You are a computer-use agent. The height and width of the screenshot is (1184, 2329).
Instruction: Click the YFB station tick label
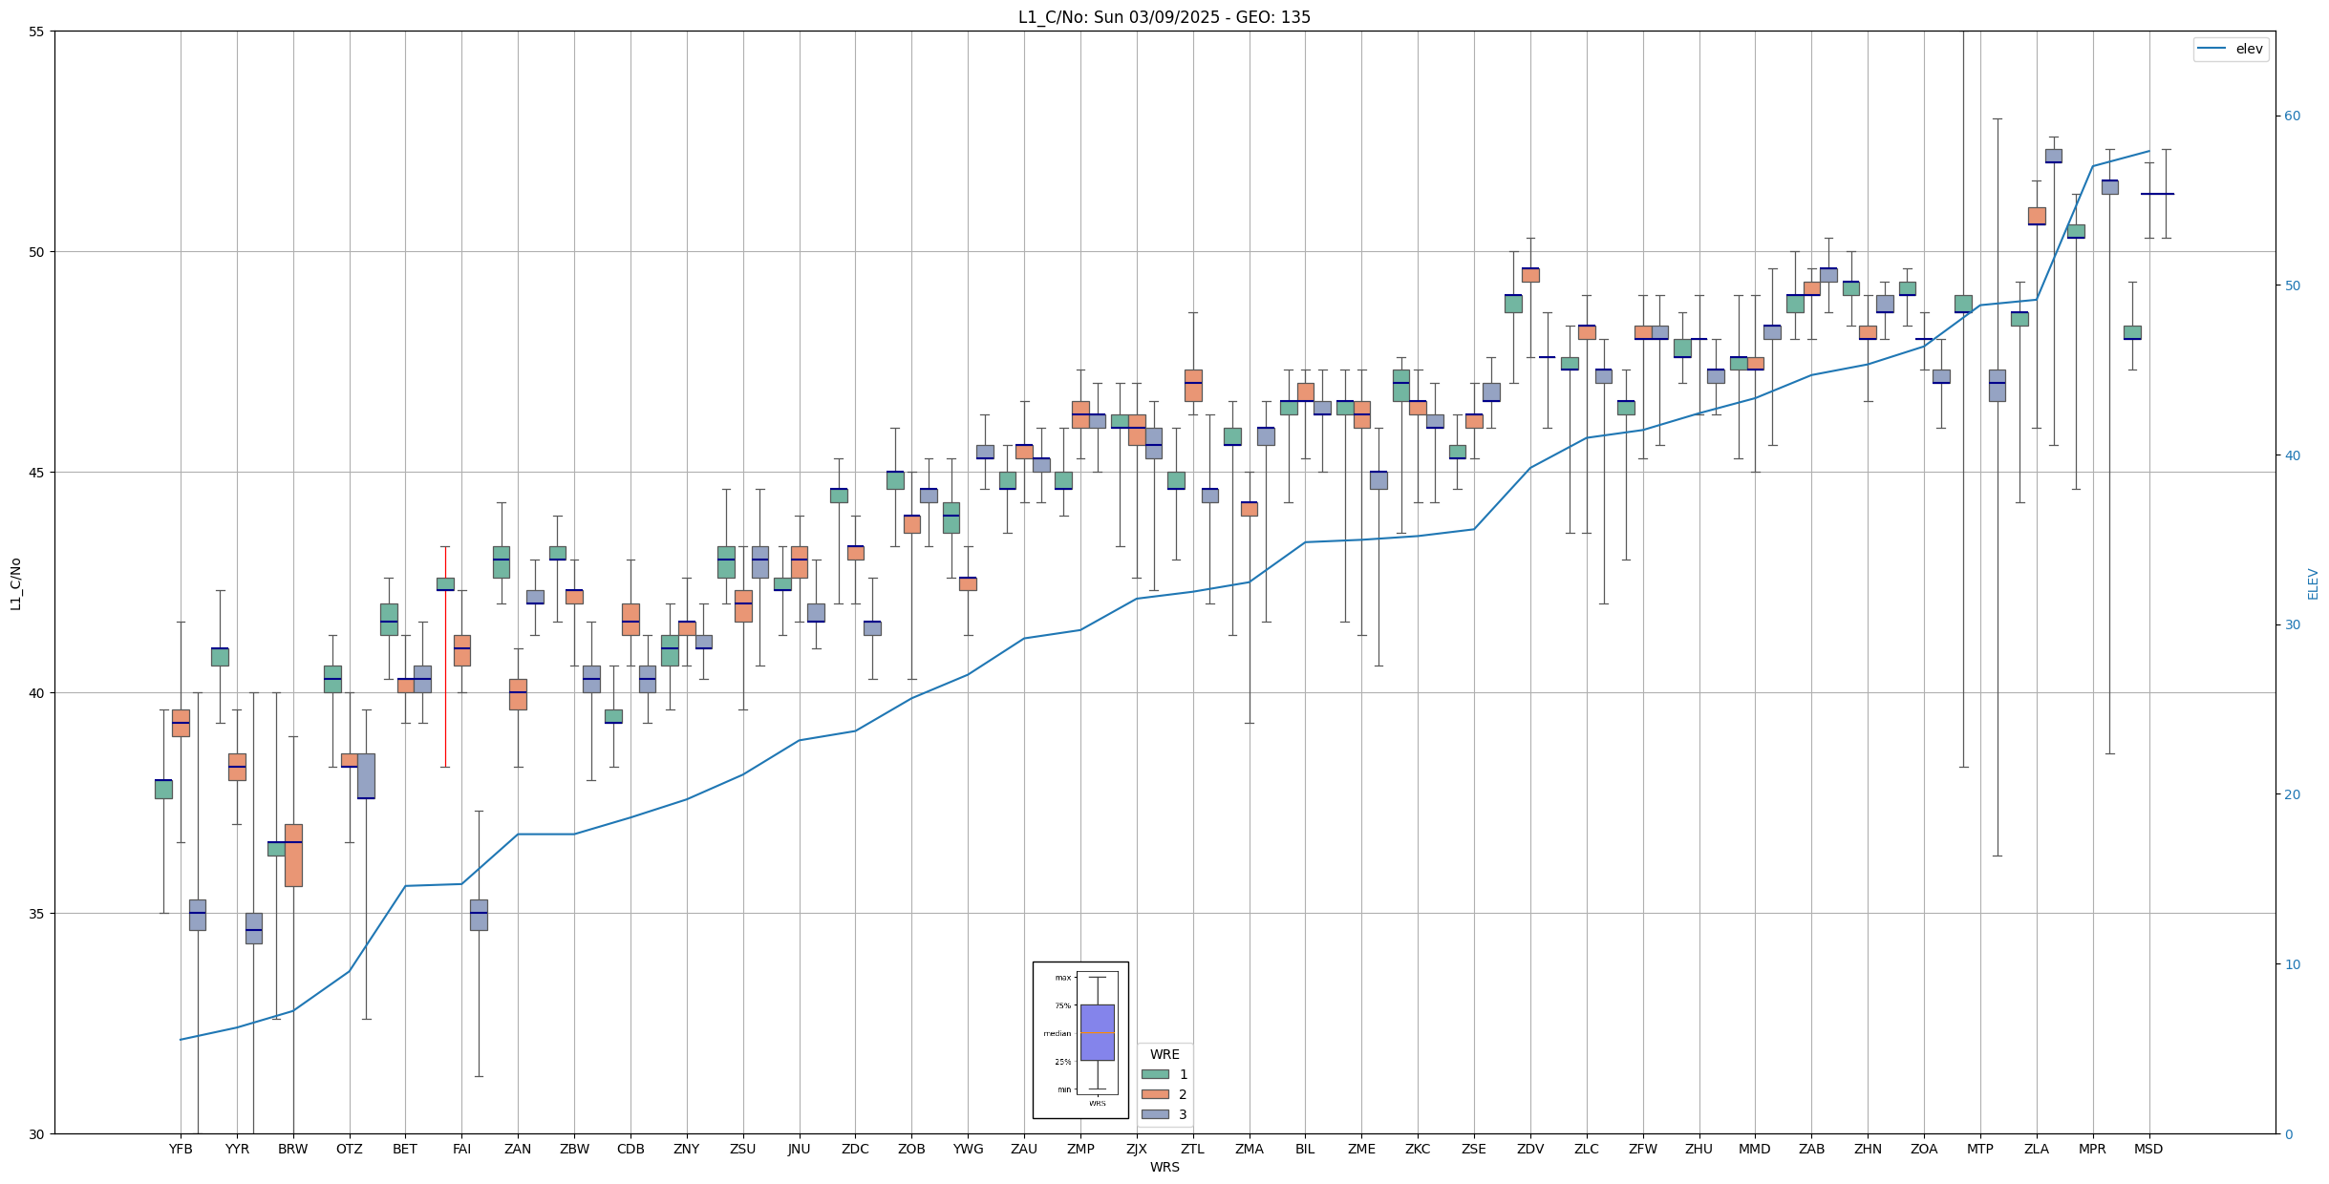(181, 1149)
